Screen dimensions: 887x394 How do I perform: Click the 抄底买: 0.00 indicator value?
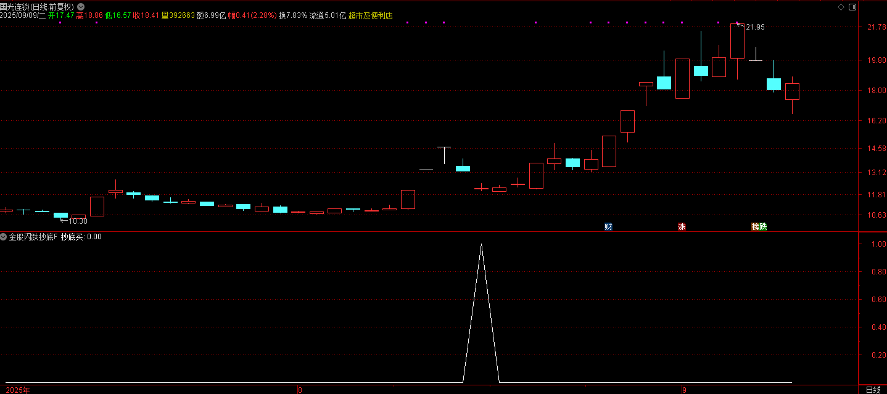[81, 237]
